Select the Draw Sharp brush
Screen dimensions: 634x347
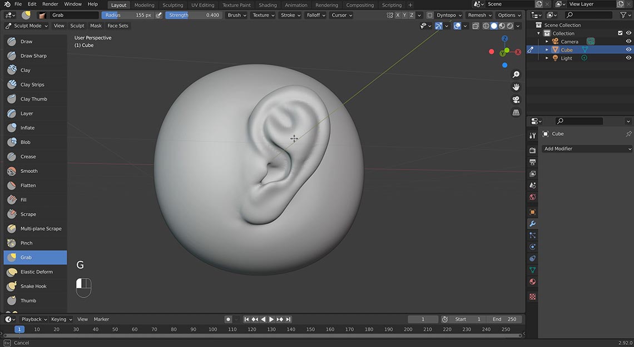pyautogui.click(x=35, y=56)
